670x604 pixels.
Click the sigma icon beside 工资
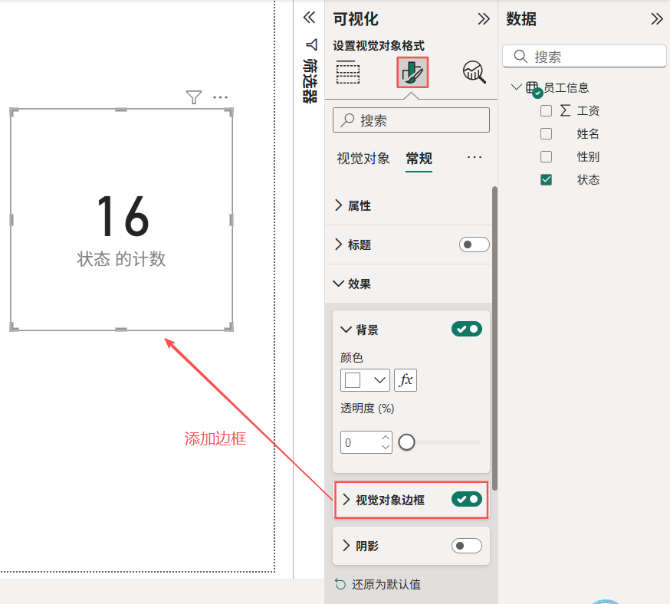tap(565, 110)
